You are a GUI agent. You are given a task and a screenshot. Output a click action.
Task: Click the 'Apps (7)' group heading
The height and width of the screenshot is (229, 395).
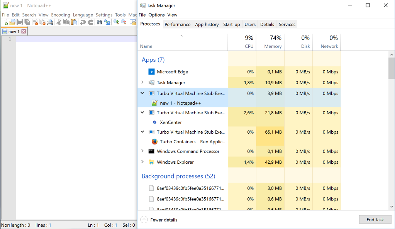click(x=153, y=60)
